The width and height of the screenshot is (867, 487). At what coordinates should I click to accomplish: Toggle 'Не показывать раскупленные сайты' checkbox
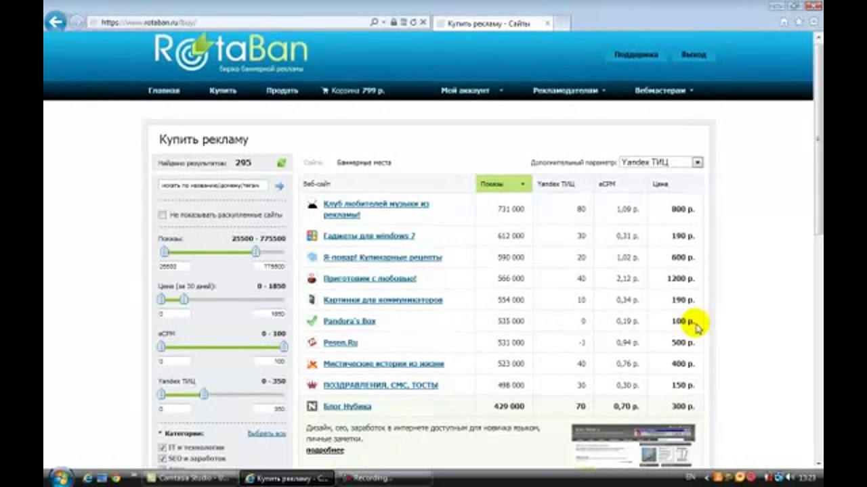(x=162, y=214)
